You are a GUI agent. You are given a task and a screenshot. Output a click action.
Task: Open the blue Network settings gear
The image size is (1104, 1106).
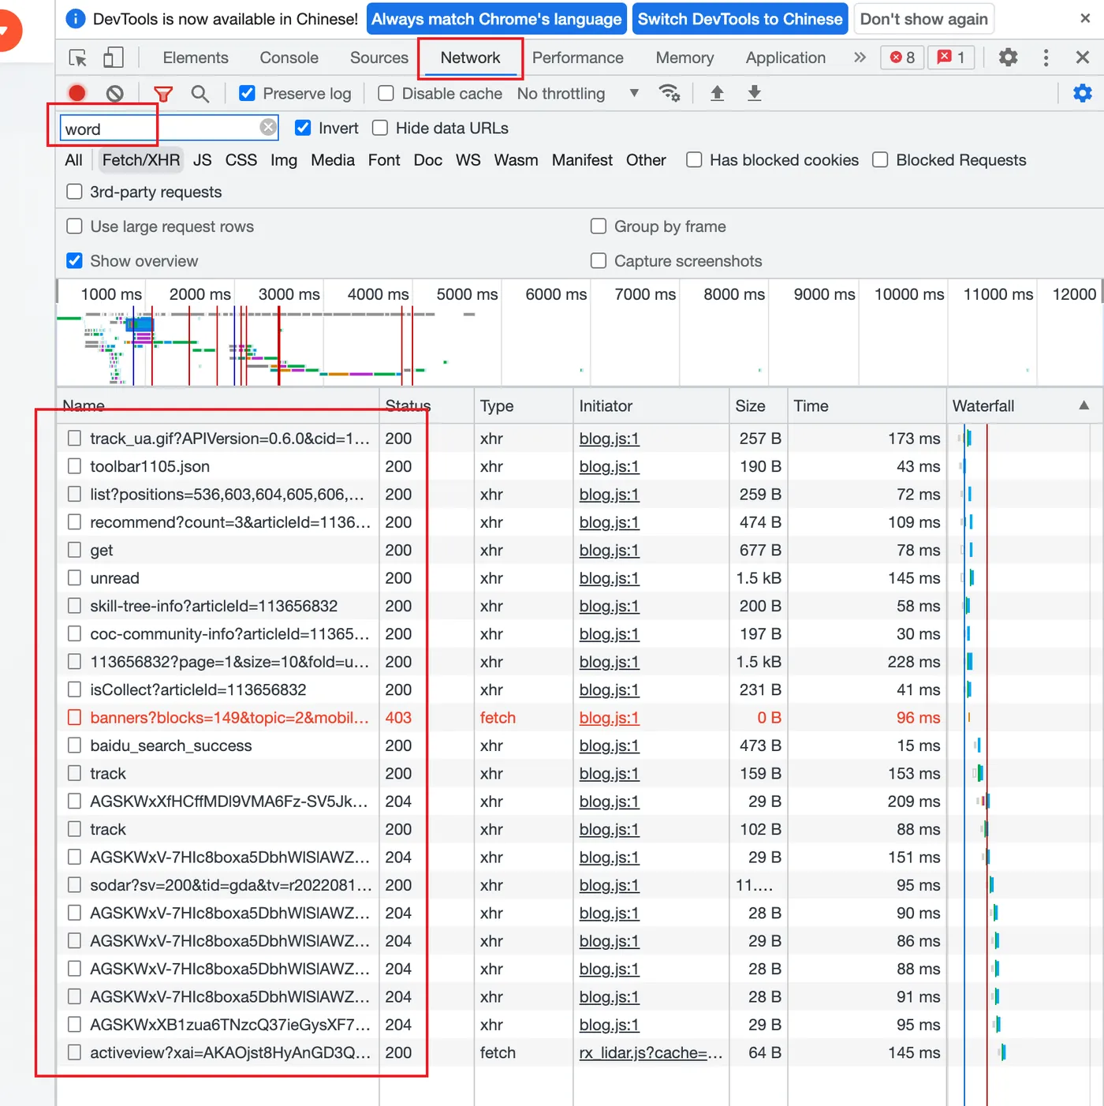[1083, 93]
